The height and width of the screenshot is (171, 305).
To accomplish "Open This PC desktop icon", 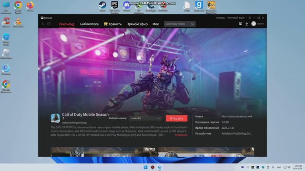I will 6,8.
